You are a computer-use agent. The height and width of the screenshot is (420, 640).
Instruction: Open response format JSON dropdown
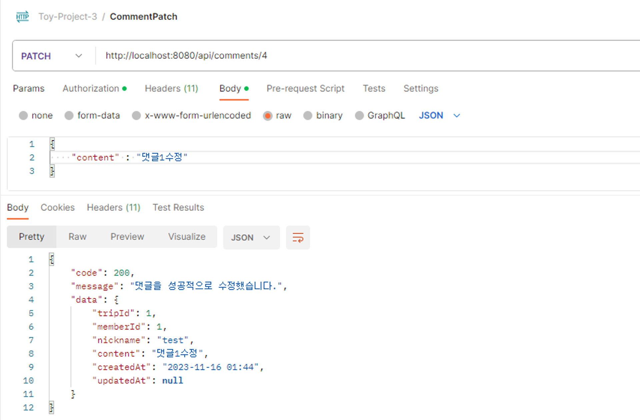pyautogui.click(x=251, y=237)
